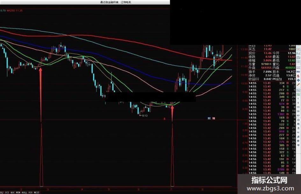Select the trade row with volume 775
Screen dimensions: 301x194
pyautogui.click(x=272, y=142)
